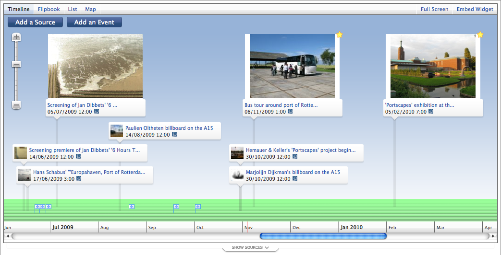
Task: Click the source icon beside 14/06/2009 12:00
Action: click(78, 157)
